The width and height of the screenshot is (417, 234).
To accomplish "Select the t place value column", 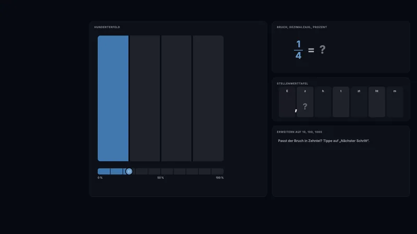I will [x=341, y=102].
